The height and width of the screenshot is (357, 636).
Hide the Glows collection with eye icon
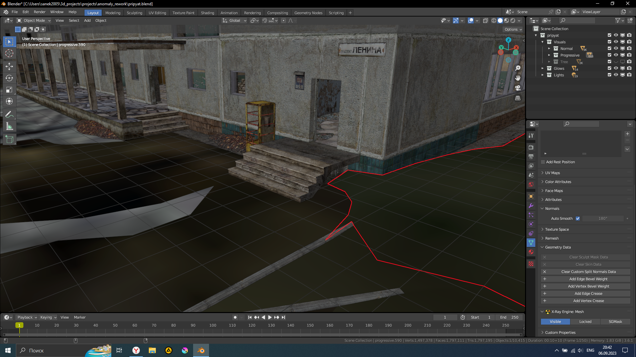(616, 68)
